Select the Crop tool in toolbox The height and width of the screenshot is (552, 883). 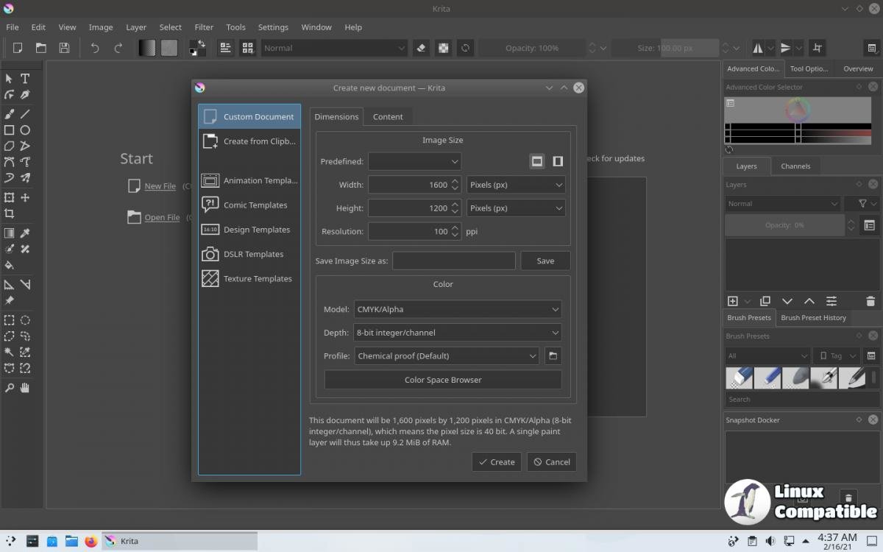9,213
